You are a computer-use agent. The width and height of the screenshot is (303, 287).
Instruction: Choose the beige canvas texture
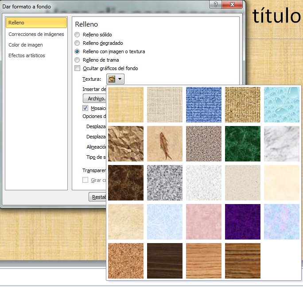point(165,105)
